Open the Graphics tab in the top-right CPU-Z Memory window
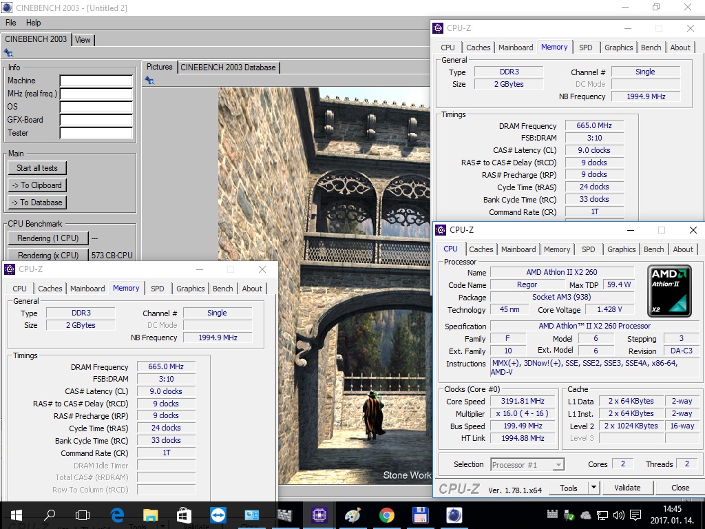Image resolution: width=705 pixels, height=529 pixels. pyautogui.click(x=618, y=48)
